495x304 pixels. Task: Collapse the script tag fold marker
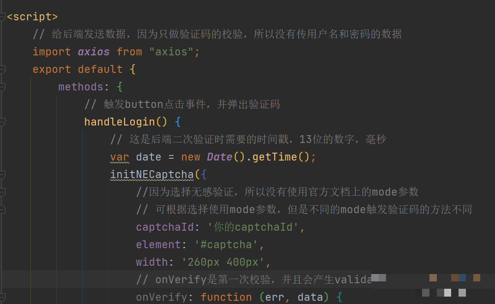[x=3, y=17]
